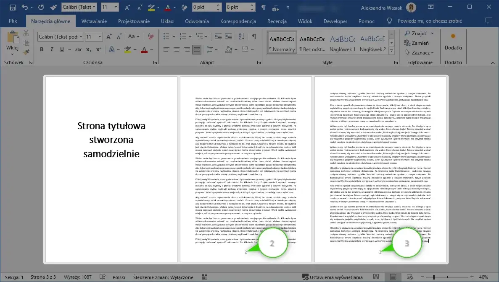The height and width of the screenshot is (282, 499).
Task: Show formatting marks with the pilcrow toggle
Action: (x=253, y=36)
